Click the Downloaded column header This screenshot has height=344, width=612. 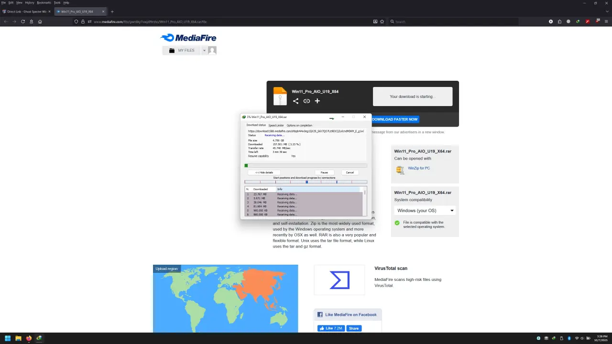[x=263, y=189]
